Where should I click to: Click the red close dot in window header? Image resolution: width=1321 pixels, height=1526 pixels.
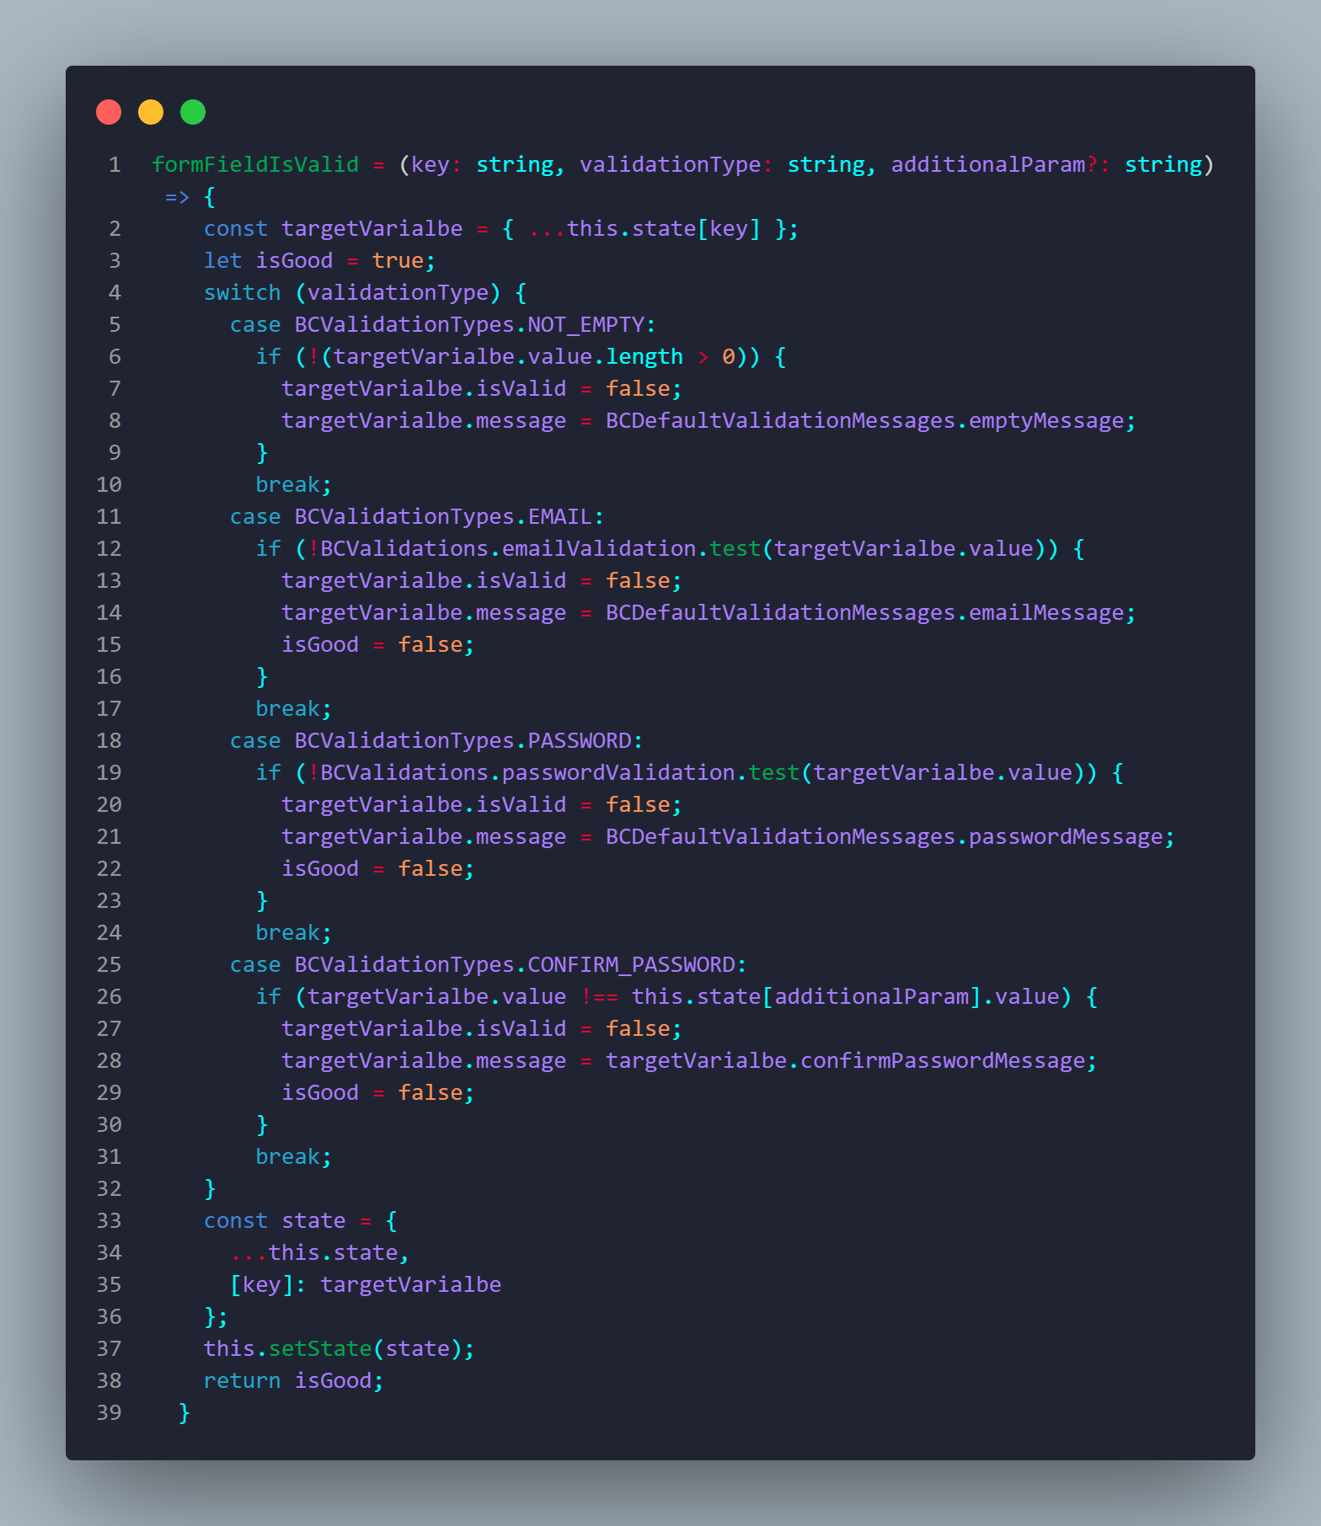coord(109,112)
